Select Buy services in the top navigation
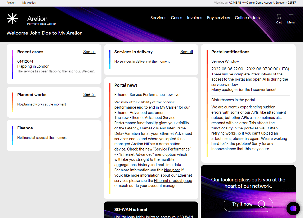Image resolution: width=303 pixels, height=218 pixels. (219, 18)
